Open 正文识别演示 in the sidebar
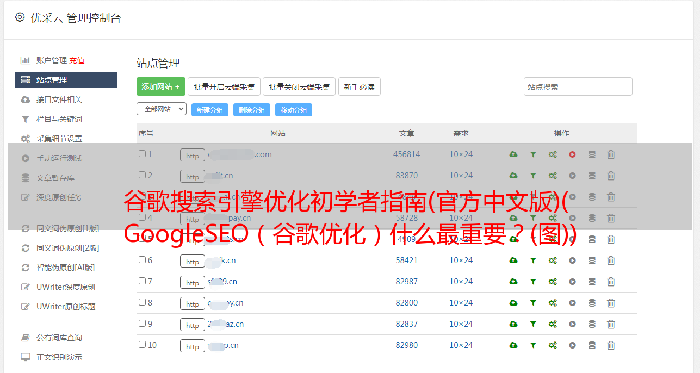Viewport: 700px width, 373px height. [x=59, y=357]
